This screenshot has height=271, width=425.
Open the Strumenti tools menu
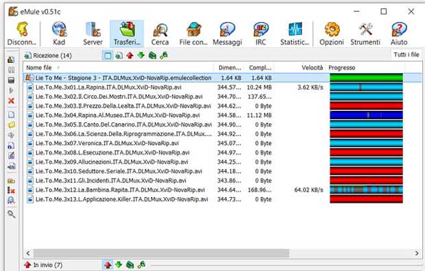(365, 34)
